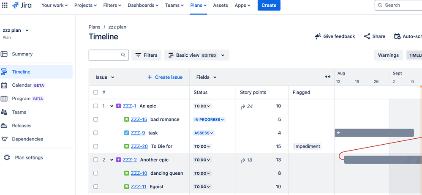The image size is (422, 195).
Task: Open issue link ZZZ-20
Action: click(x=139, y=146)
